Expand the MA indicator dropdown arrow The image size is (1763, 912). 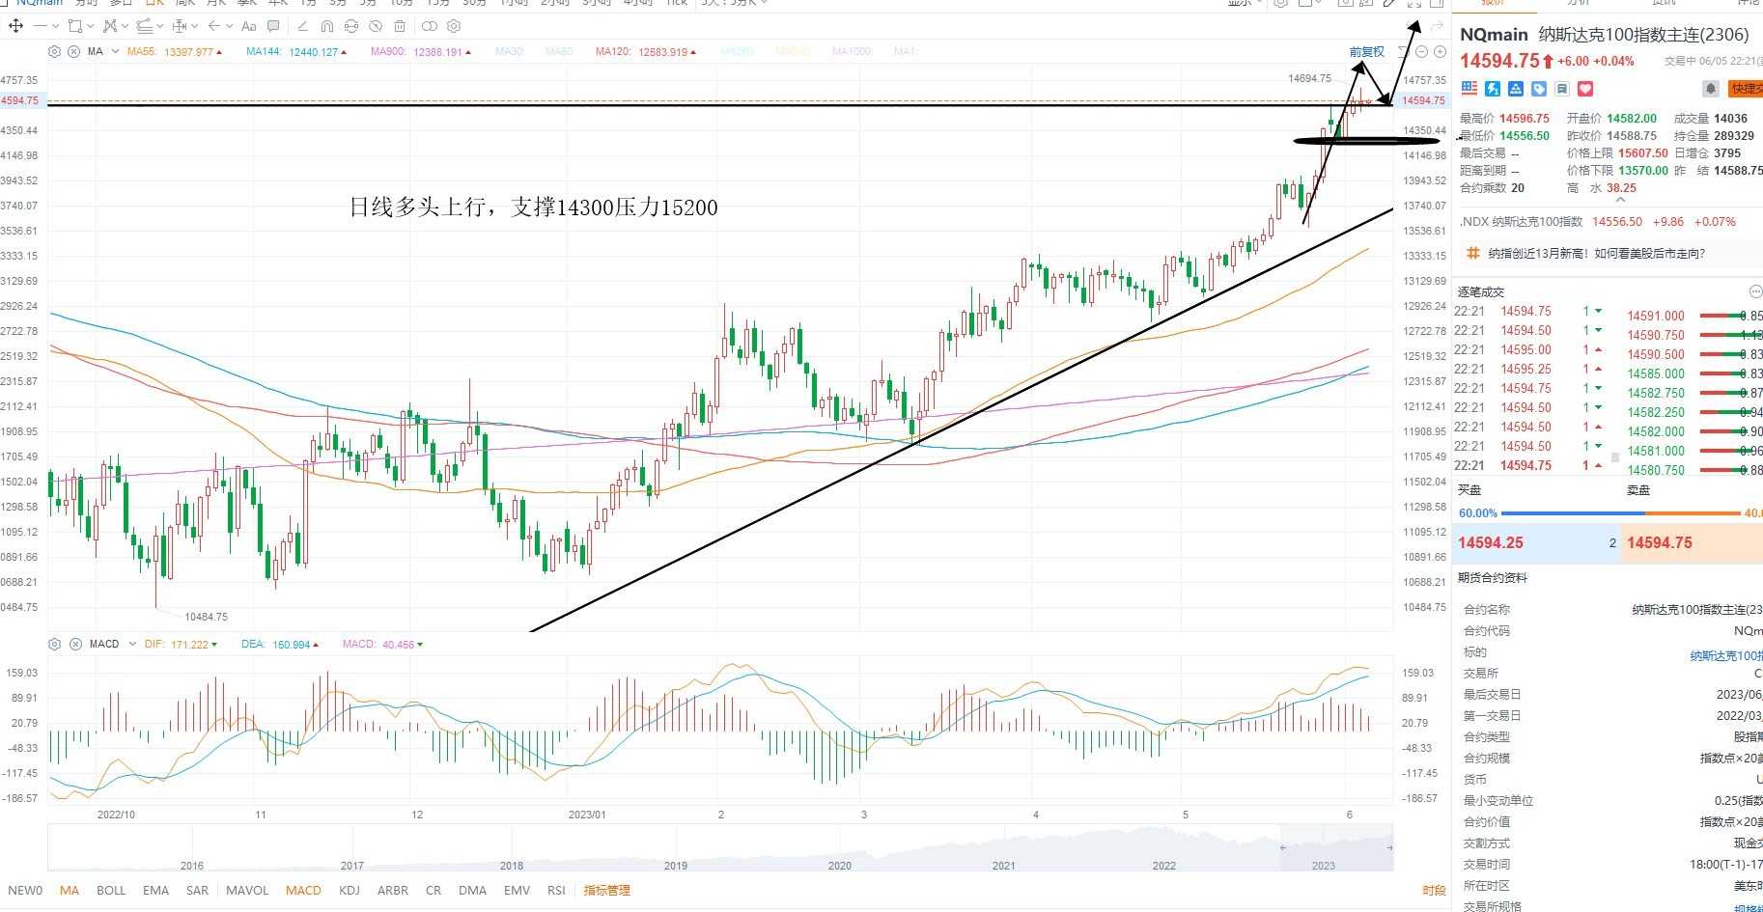(115, 51)
